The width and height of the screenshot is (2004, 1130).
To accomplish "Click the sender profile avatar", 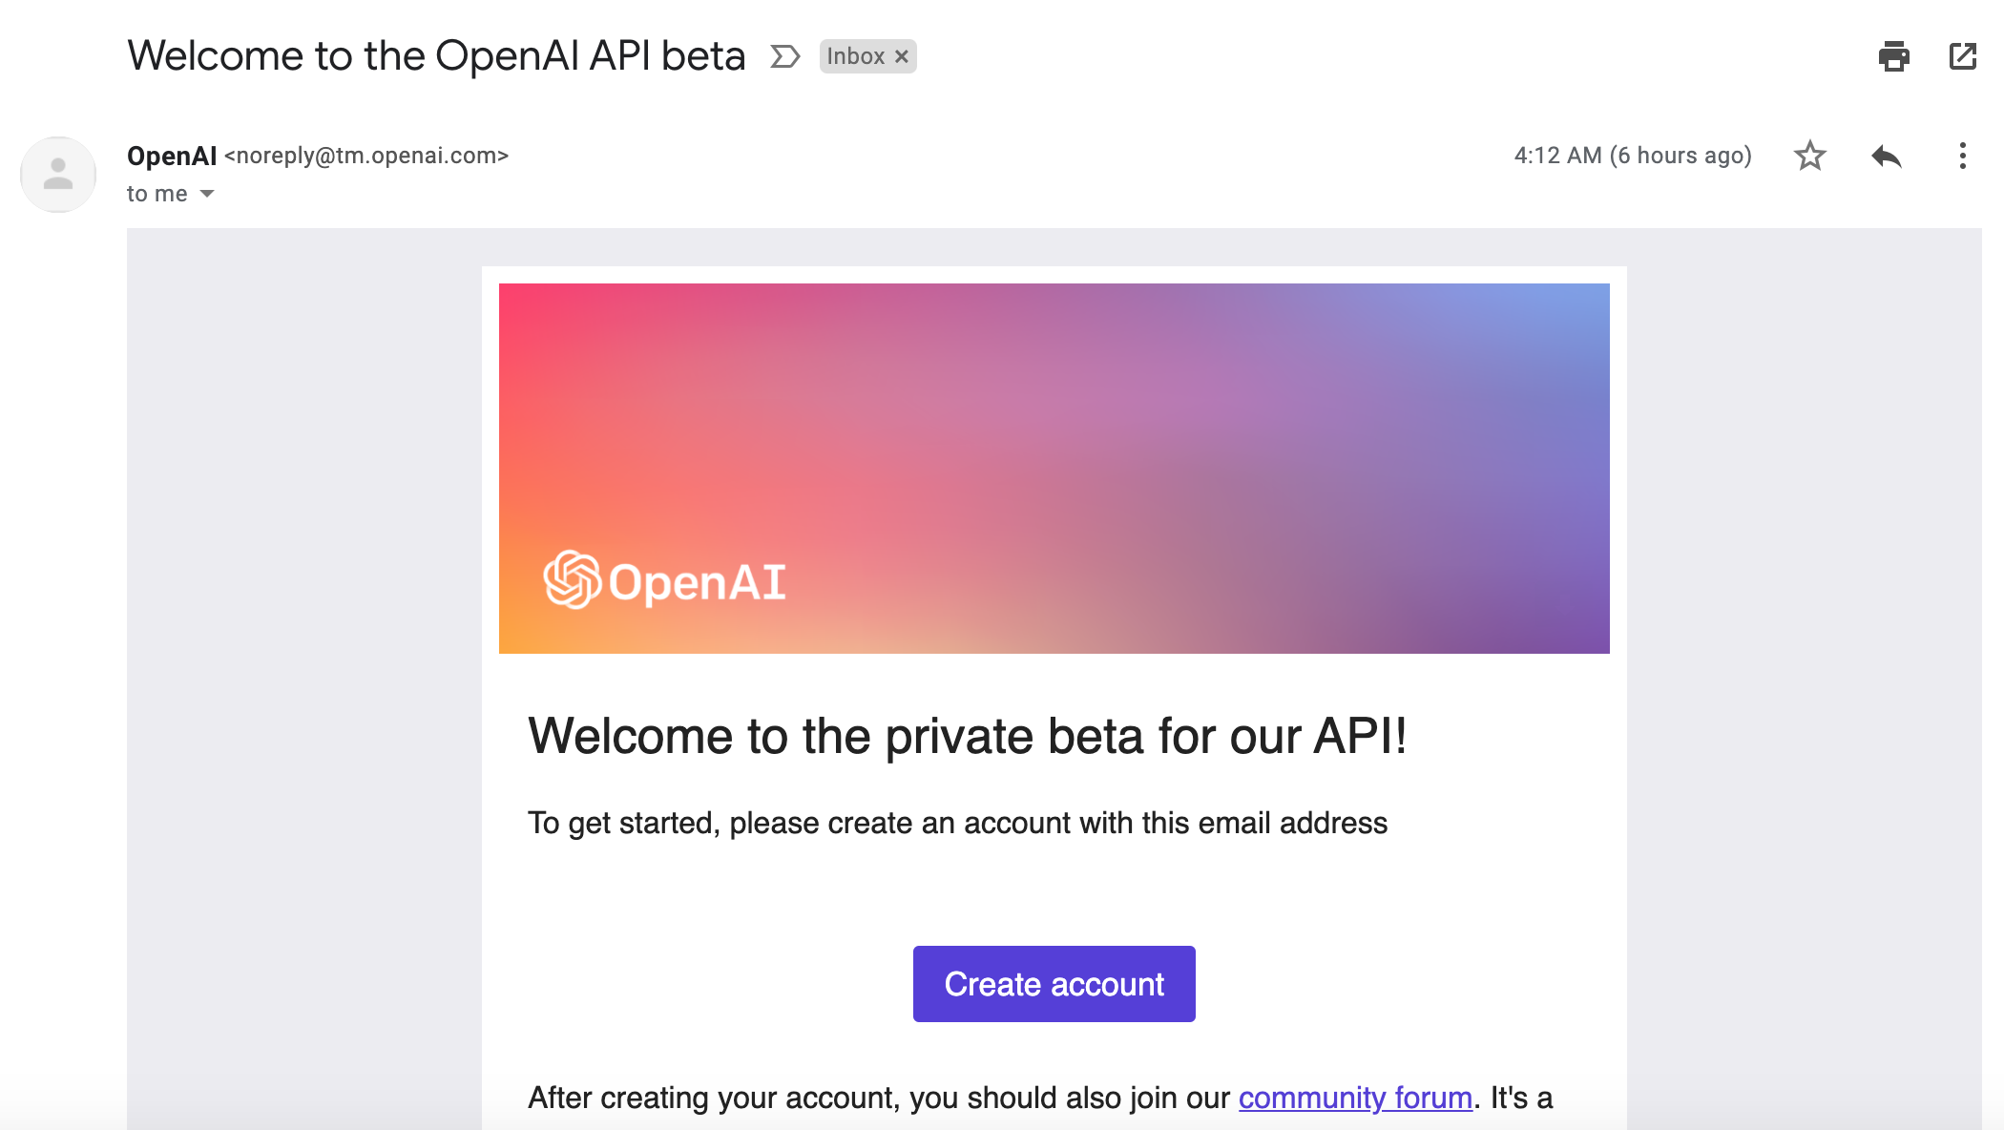I will coord(58,175).
